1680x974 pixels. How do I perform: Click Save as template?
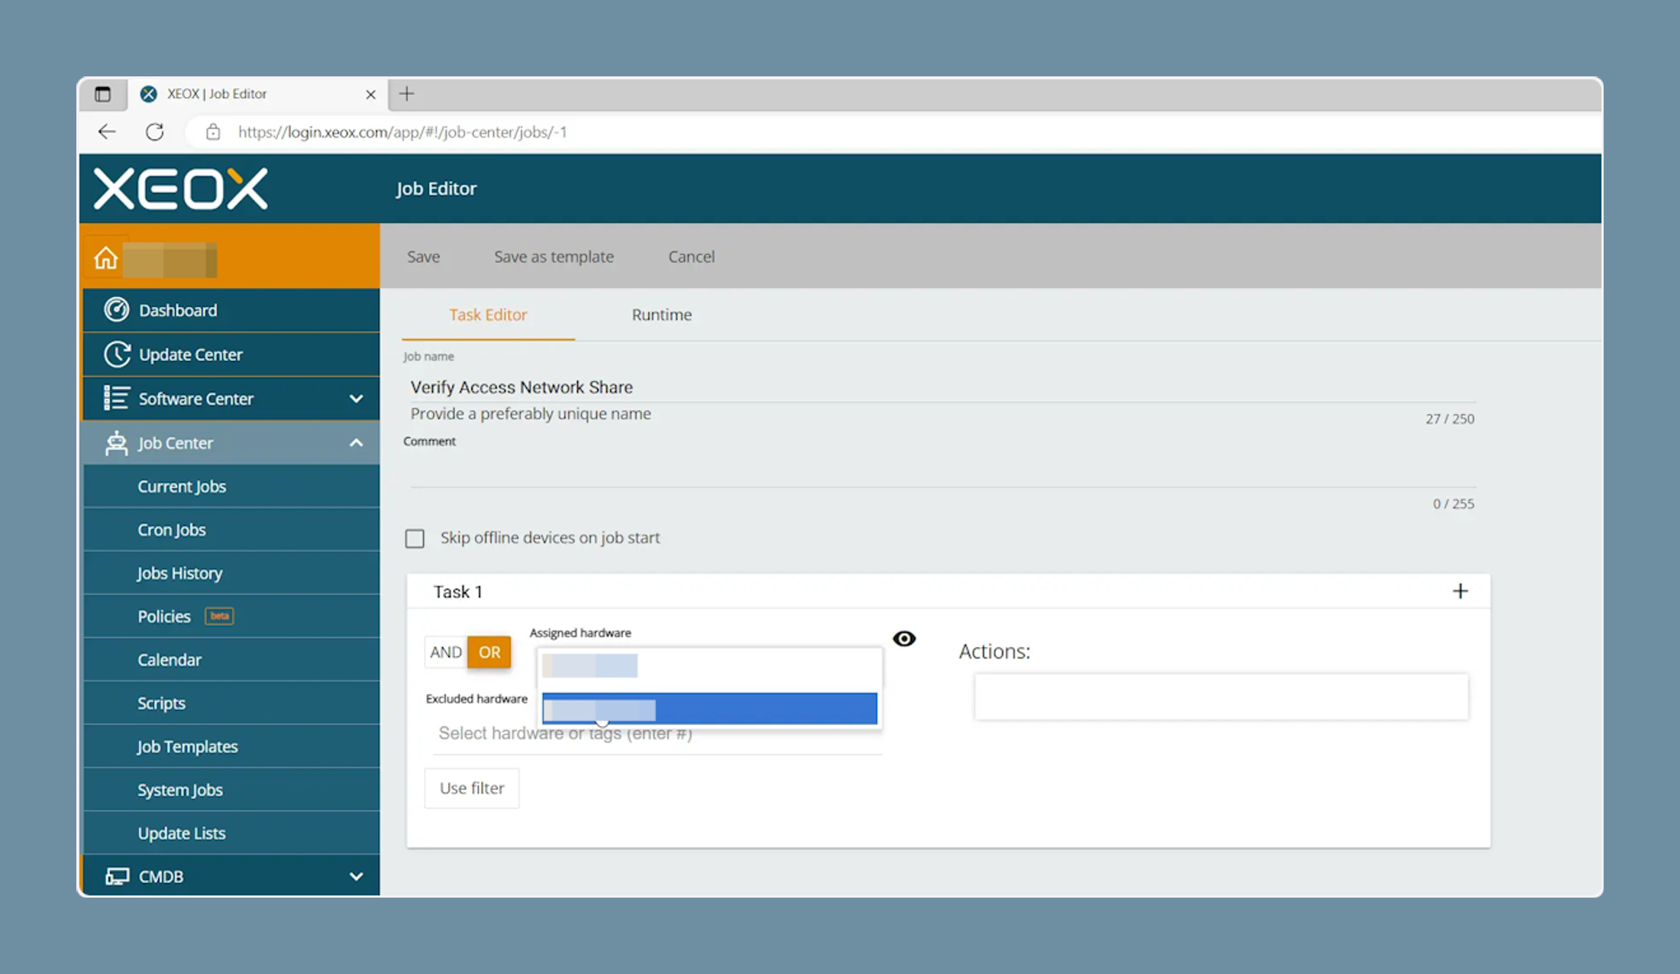[554, 257]
